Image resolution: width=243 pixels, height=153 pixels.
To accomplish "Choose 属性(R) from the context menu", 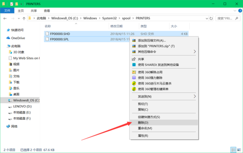I will [164, 136].
